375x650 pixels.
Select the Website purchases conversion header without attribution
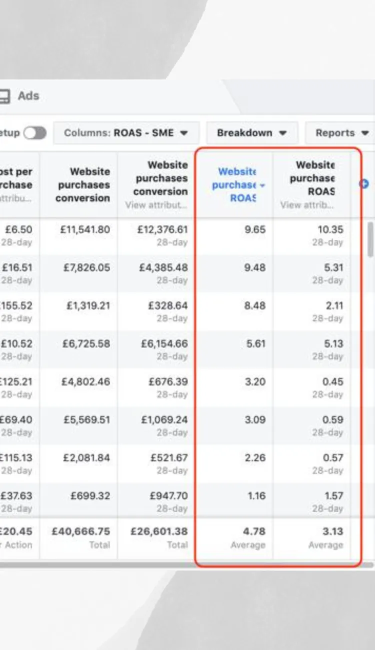(82, 184)
